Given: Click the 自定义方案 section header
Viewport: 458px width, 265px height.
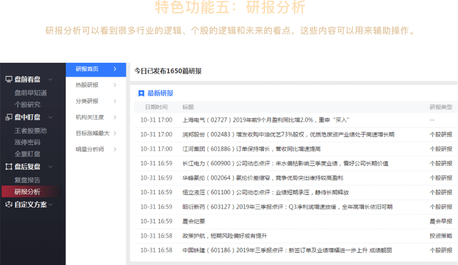Looking at the screenshot, I should coord(31,205).
